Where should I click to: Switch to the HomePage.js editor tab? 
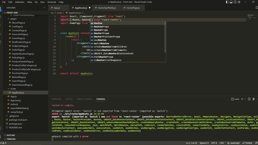[x=133, y=8]
